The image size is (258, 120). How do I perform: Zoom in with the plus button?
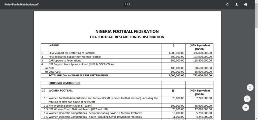247,99
